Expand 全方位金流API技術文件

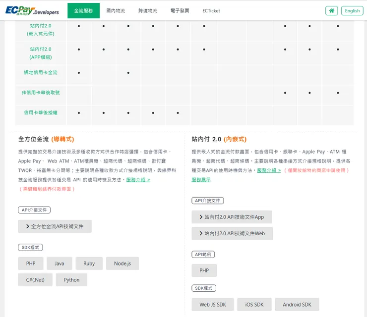pyautogui.click(x=55, y=226)
